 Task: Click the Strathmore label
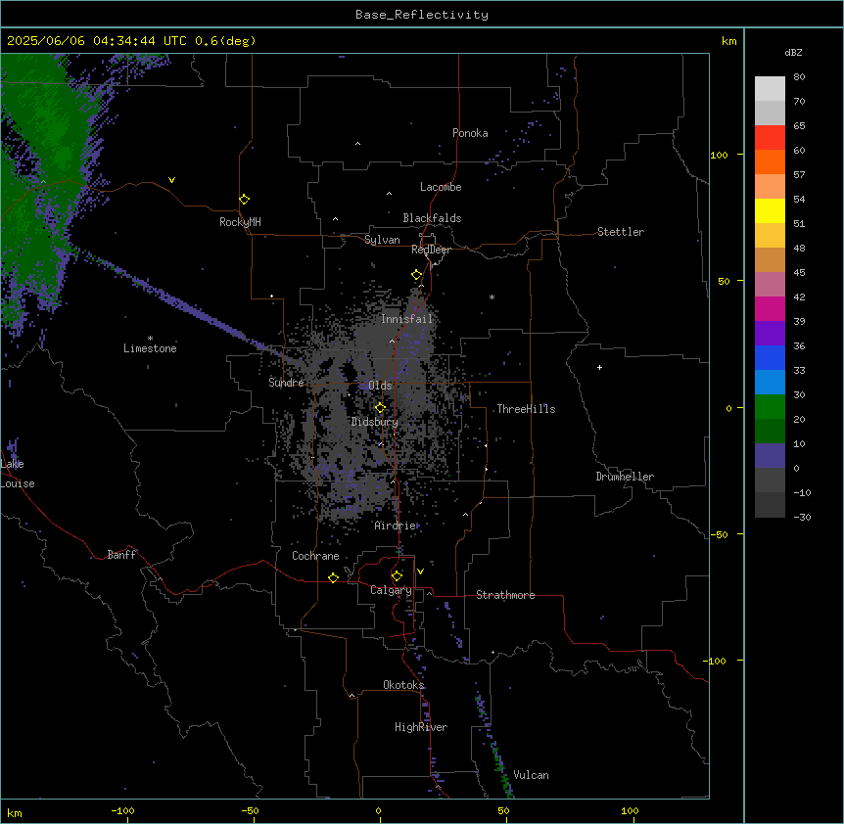coord(505,595)
